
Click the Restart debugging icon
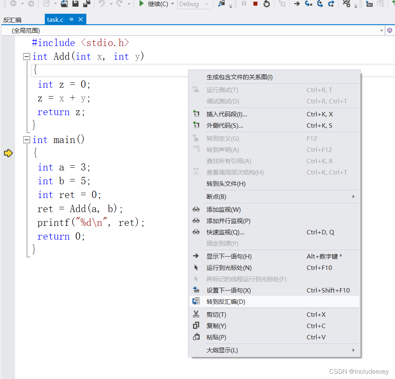click(267, 4)
